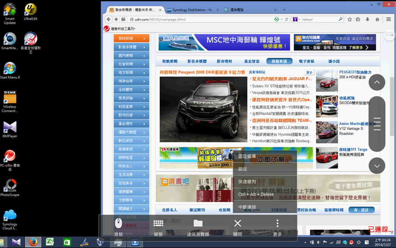Screen dimensions: 396x248
Task: Go back one page in Firefox
Action: pyautogui.click(x=109, y=19)
